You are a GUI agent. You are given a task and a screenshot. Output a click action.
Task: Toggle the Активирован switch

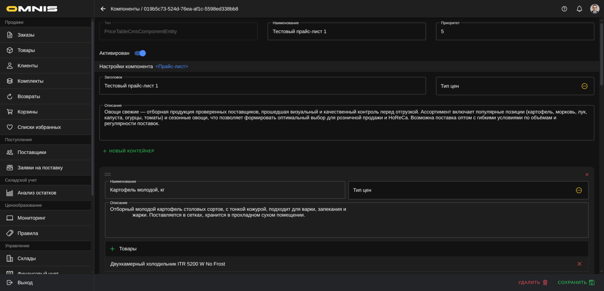pyautogui.click(x=140, y=53)
